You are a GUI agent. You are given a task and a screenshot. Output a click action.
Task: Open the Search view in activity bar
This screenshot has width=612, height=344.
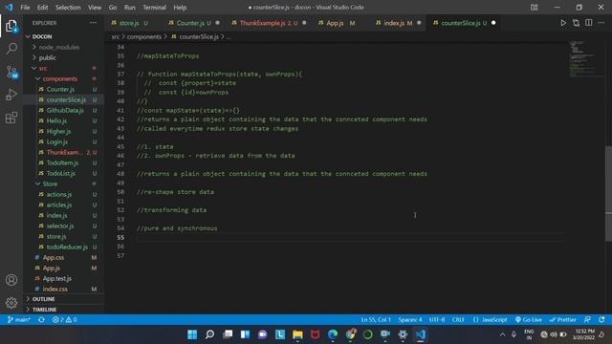click(x=11, y=49)
